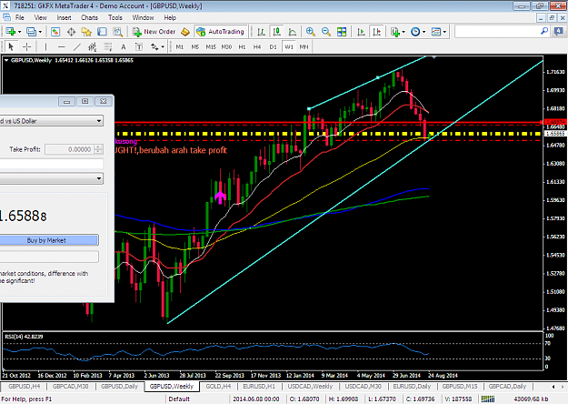Switch chart to bar chart style

[x=261, y=32]
